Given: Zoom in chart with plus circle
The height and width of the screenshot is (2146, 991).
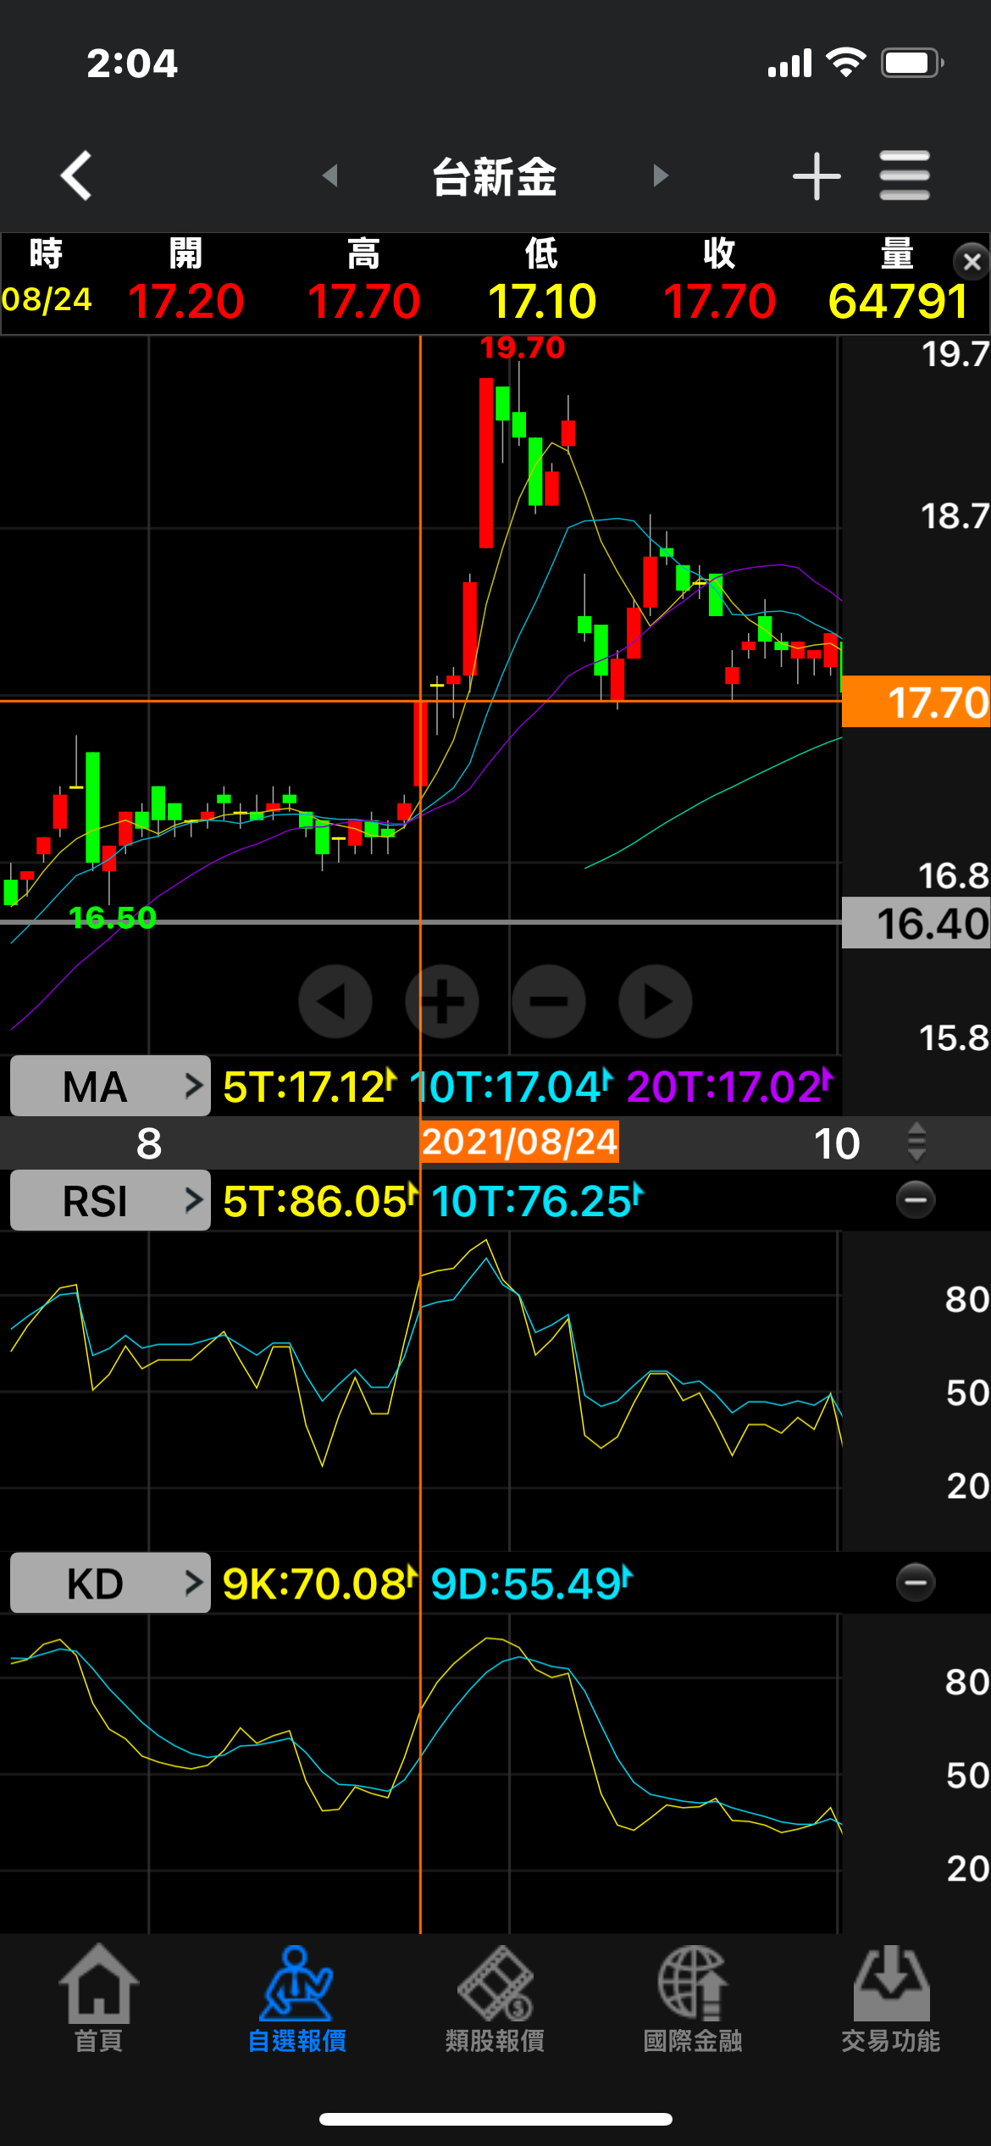Looking at the screenshot, I should click(442, 1001).
